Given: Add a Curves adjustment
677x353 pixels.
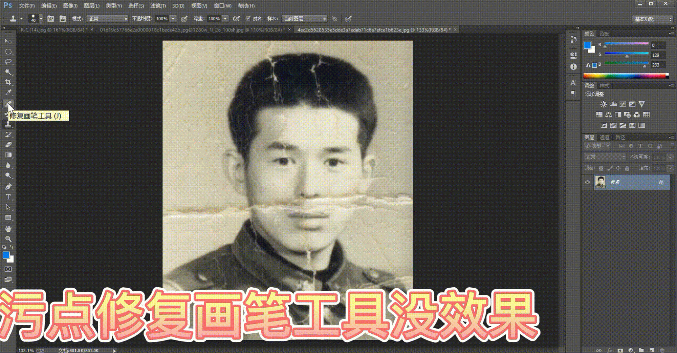Looking at the screenshot, I should tap(623, 104).
